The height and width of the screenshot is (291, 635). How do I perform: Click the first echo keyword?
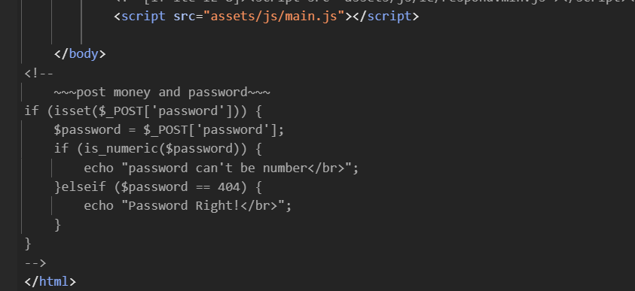99,168
